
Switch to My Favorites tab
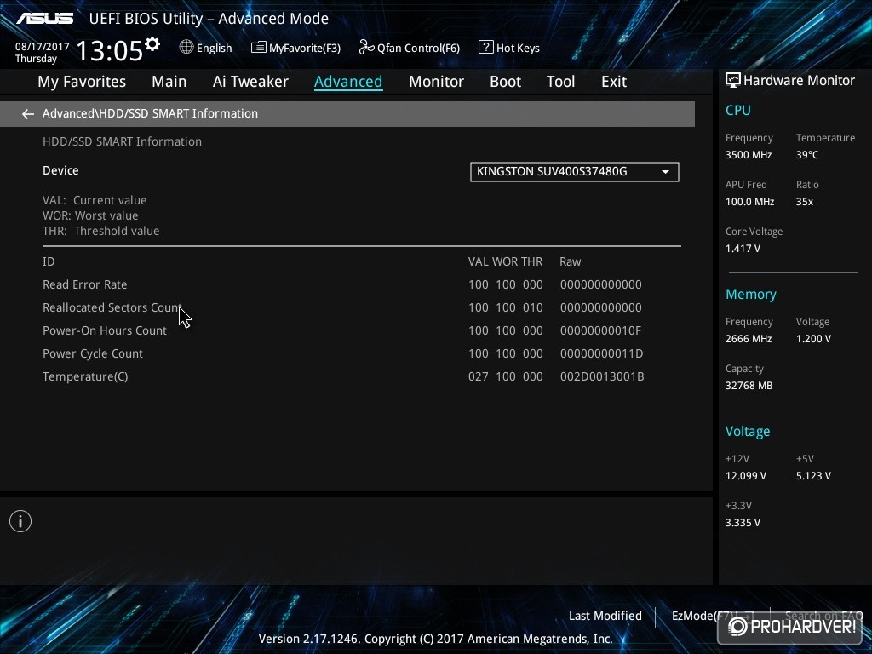[x=82, y=82]
